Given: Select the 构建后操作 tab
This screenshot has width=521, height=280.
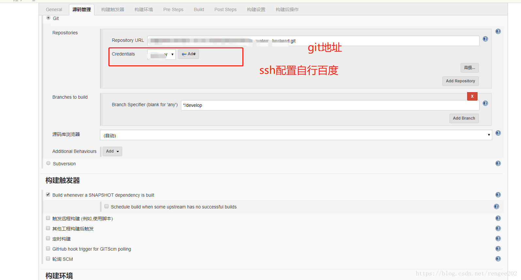Looking at the screenshot, I should point(287,9).
